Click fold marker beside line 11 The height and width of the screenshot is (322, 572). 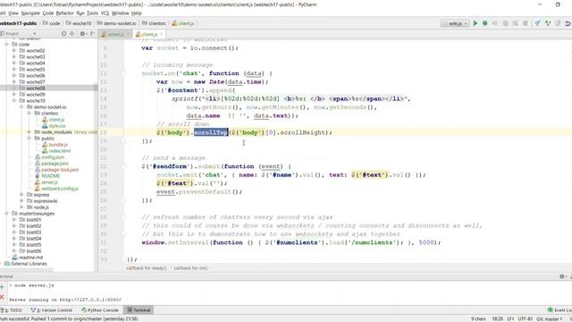click(123, 73)
